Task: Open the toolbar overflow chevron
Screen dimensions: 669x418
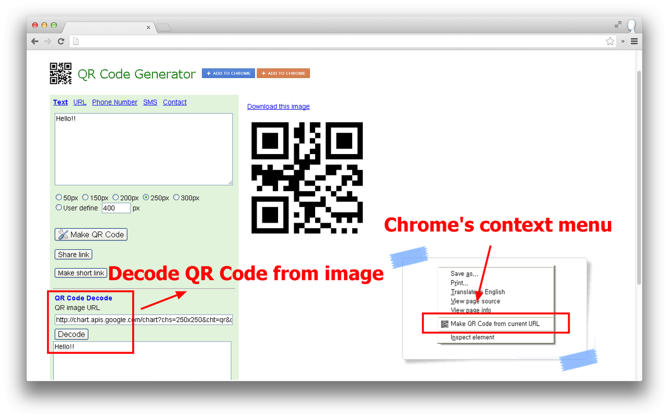Action: coord(622,41)
